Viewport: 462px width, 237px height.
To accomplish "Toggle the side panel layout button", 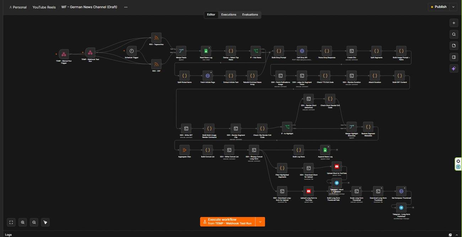I will [x=454, y=57].
